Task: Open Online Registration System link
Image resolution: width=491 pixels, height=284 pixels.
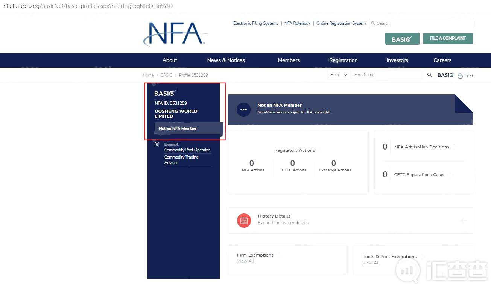Action: click(341, 23)
